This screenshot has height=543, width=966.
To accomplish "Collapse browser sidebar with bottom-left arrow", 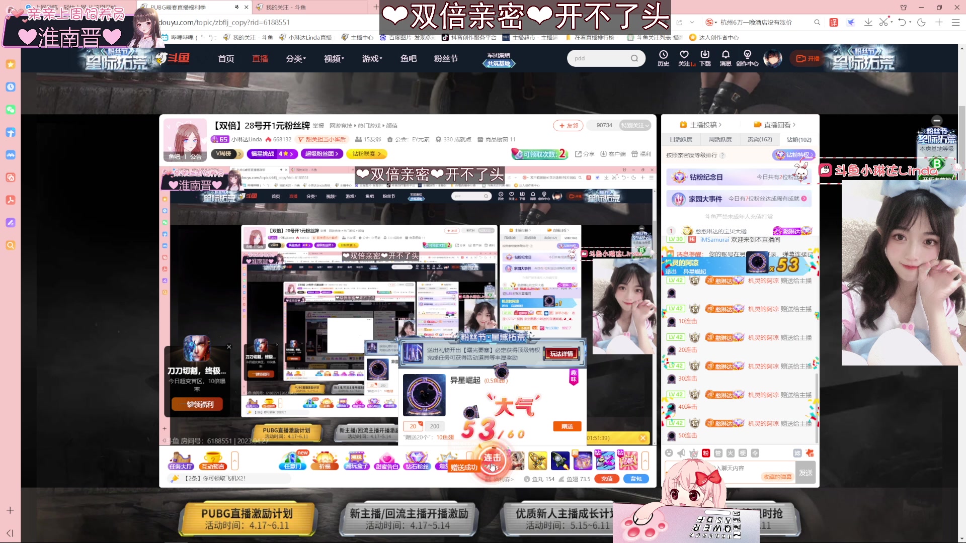I will pyautogui.click(x=10, y=533).
